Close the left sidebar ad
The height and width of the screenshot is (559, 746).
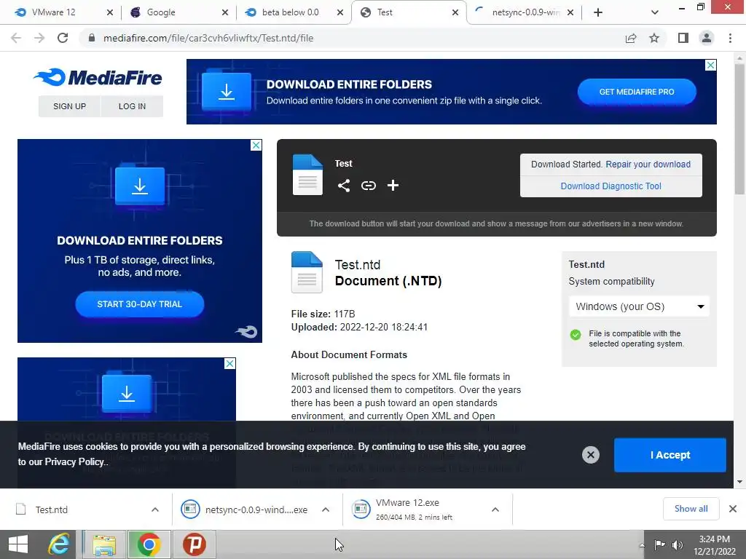coord(256,145)
